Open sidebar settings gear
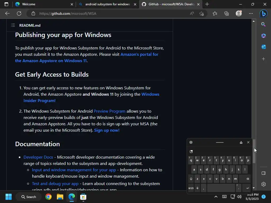 tap(263, 184)
